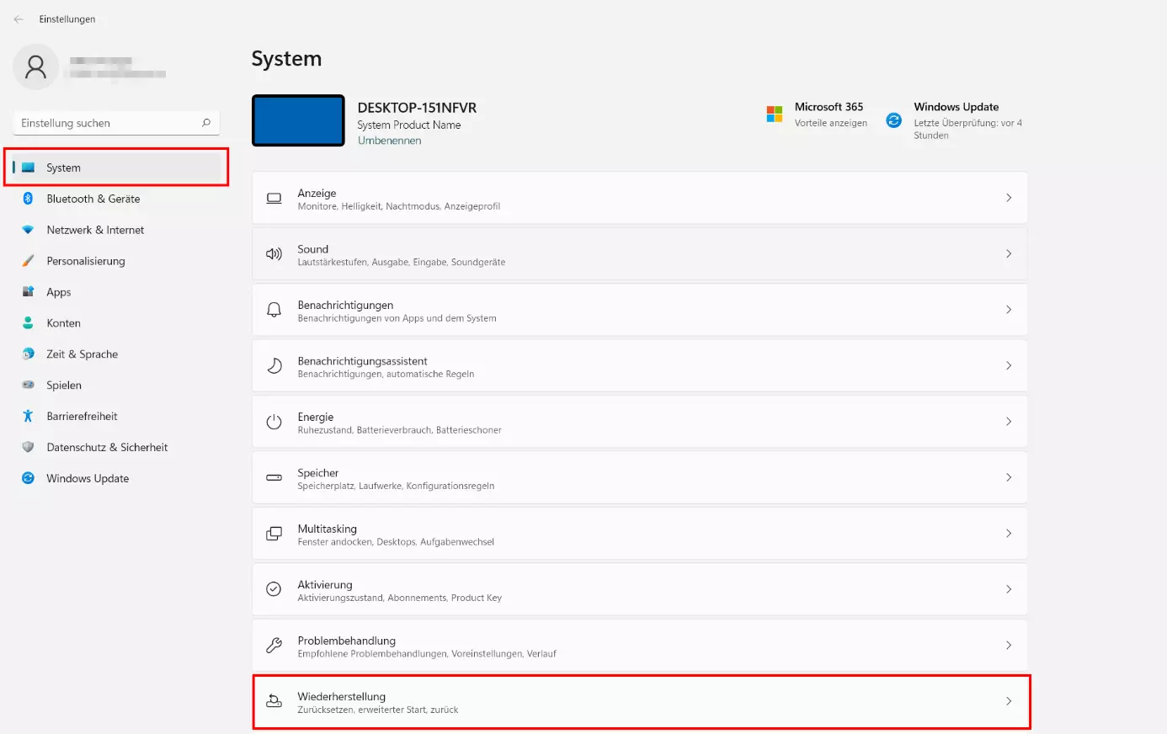Open Windows Update status text at top

click(x=967, y=129)
